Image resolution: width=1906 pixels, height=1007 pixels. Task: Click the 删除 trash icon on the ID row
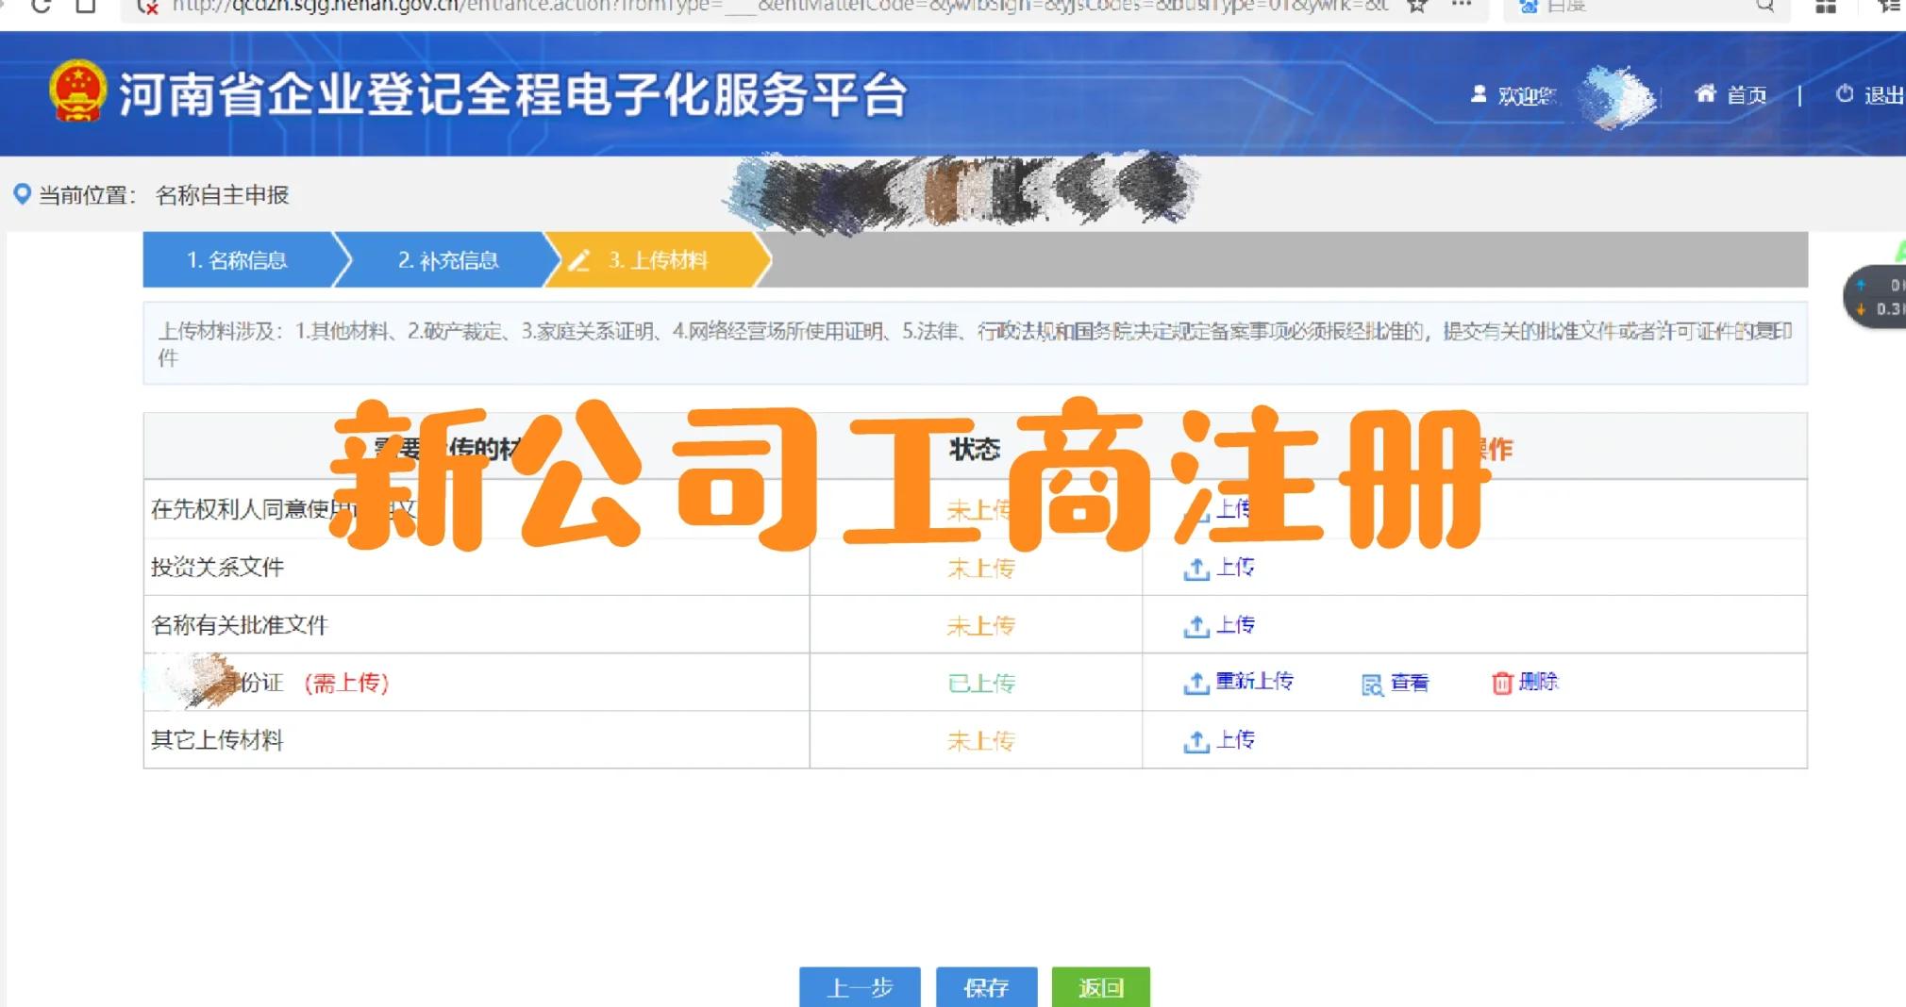point(1500,681)
